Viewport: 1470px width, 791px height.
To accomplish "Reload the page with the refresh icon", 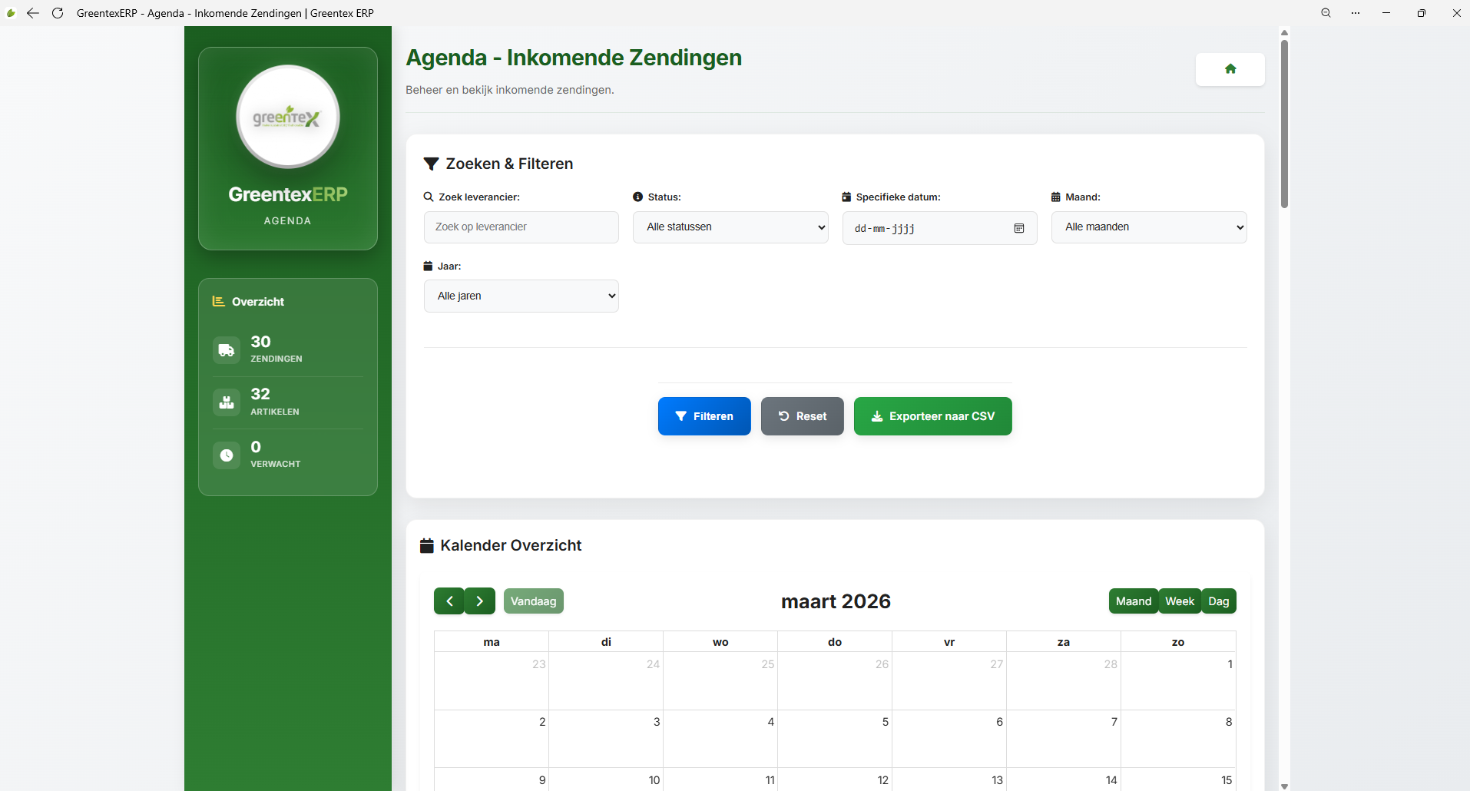I will pyautogui.click(x=58, y=13).
